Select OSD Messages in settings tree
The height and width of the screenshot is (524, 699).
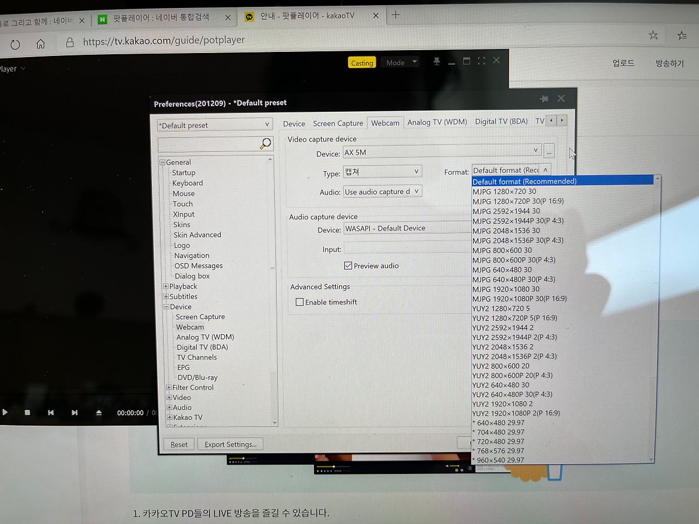click(x=199, y=265)
